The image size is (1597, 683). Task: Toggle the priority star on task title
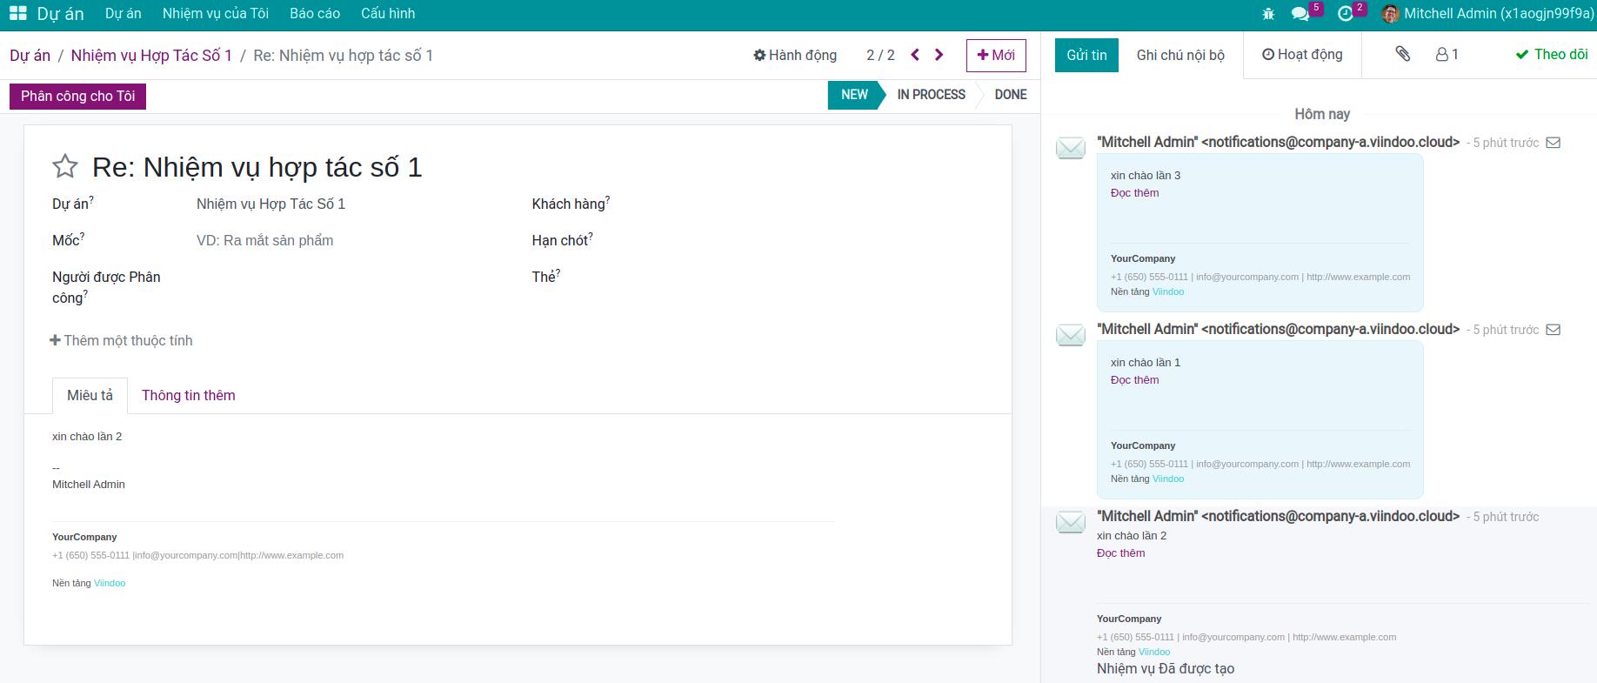(x=65, y=166)
